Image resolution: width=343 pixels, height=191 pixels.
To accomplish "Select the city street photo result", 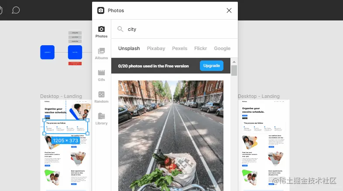I will point(171,136).
